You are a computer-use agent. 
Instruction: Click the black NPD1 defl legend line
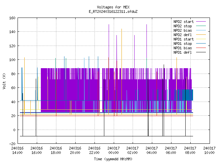pyautogui.click(x=201, y=52)
